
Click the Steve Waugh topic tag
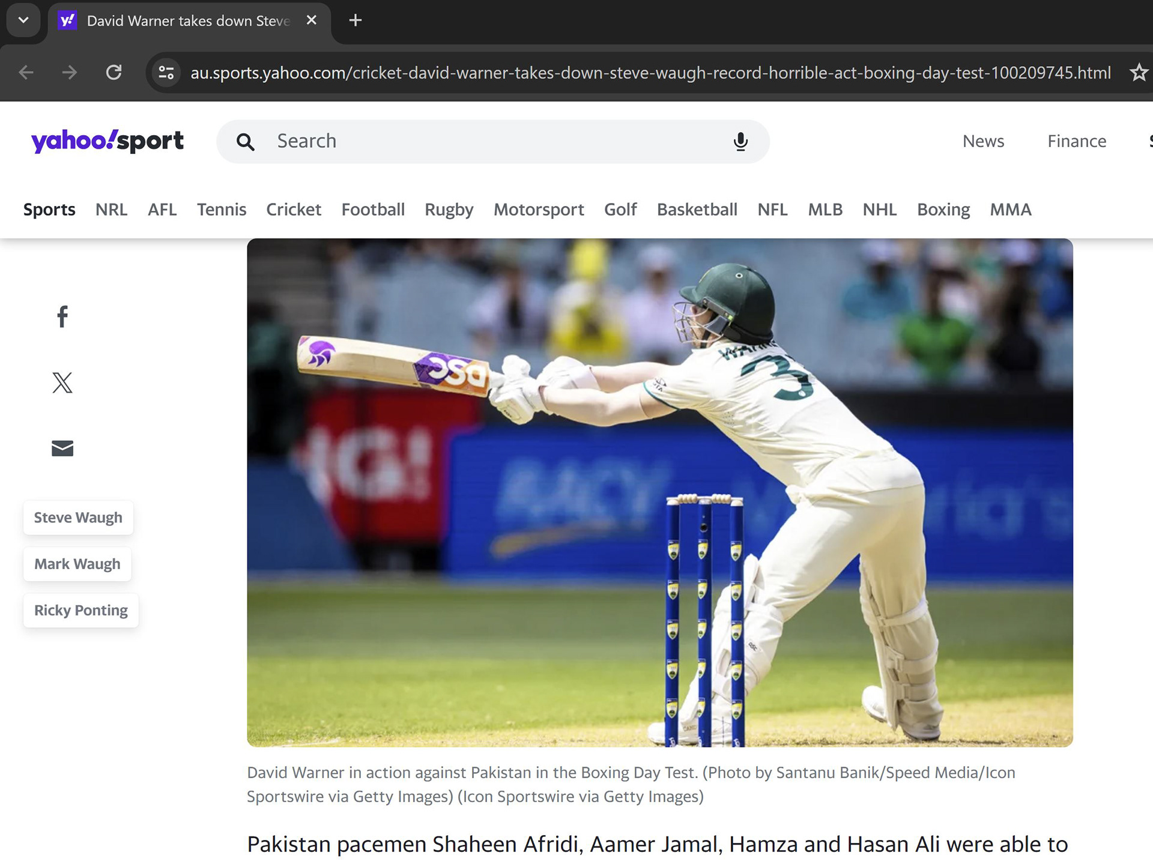(78, 518)
